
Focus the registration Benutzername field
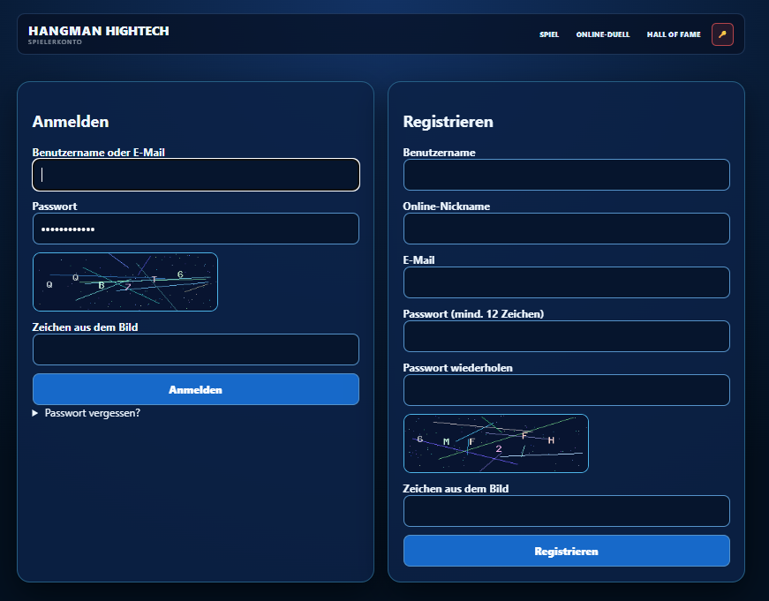(x=567, y=175)
